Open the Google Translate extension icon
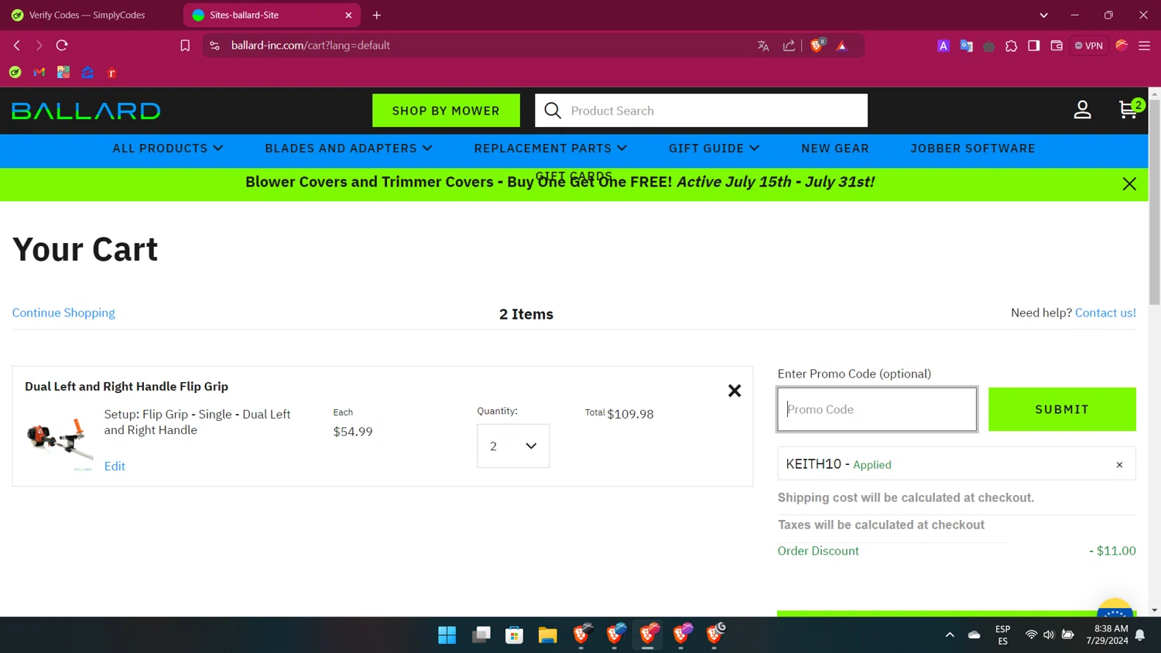Image resolution: width=1161 pixels, height=653 pixels. (966, 46)
